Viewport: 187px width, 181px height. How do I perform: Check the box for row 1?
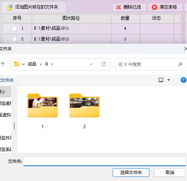(x=14, y=28)
